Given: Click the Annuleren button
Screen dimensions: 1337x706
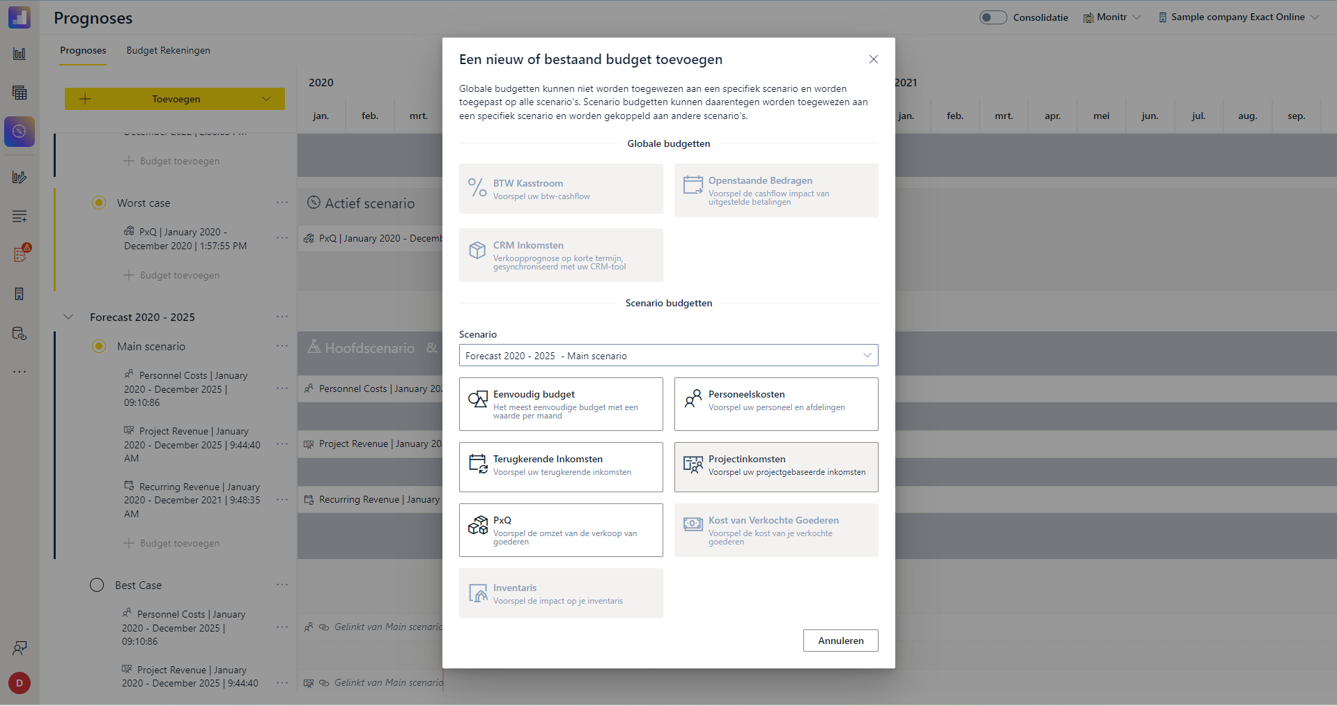Looking at the screenshot, I should coord(840,641).
